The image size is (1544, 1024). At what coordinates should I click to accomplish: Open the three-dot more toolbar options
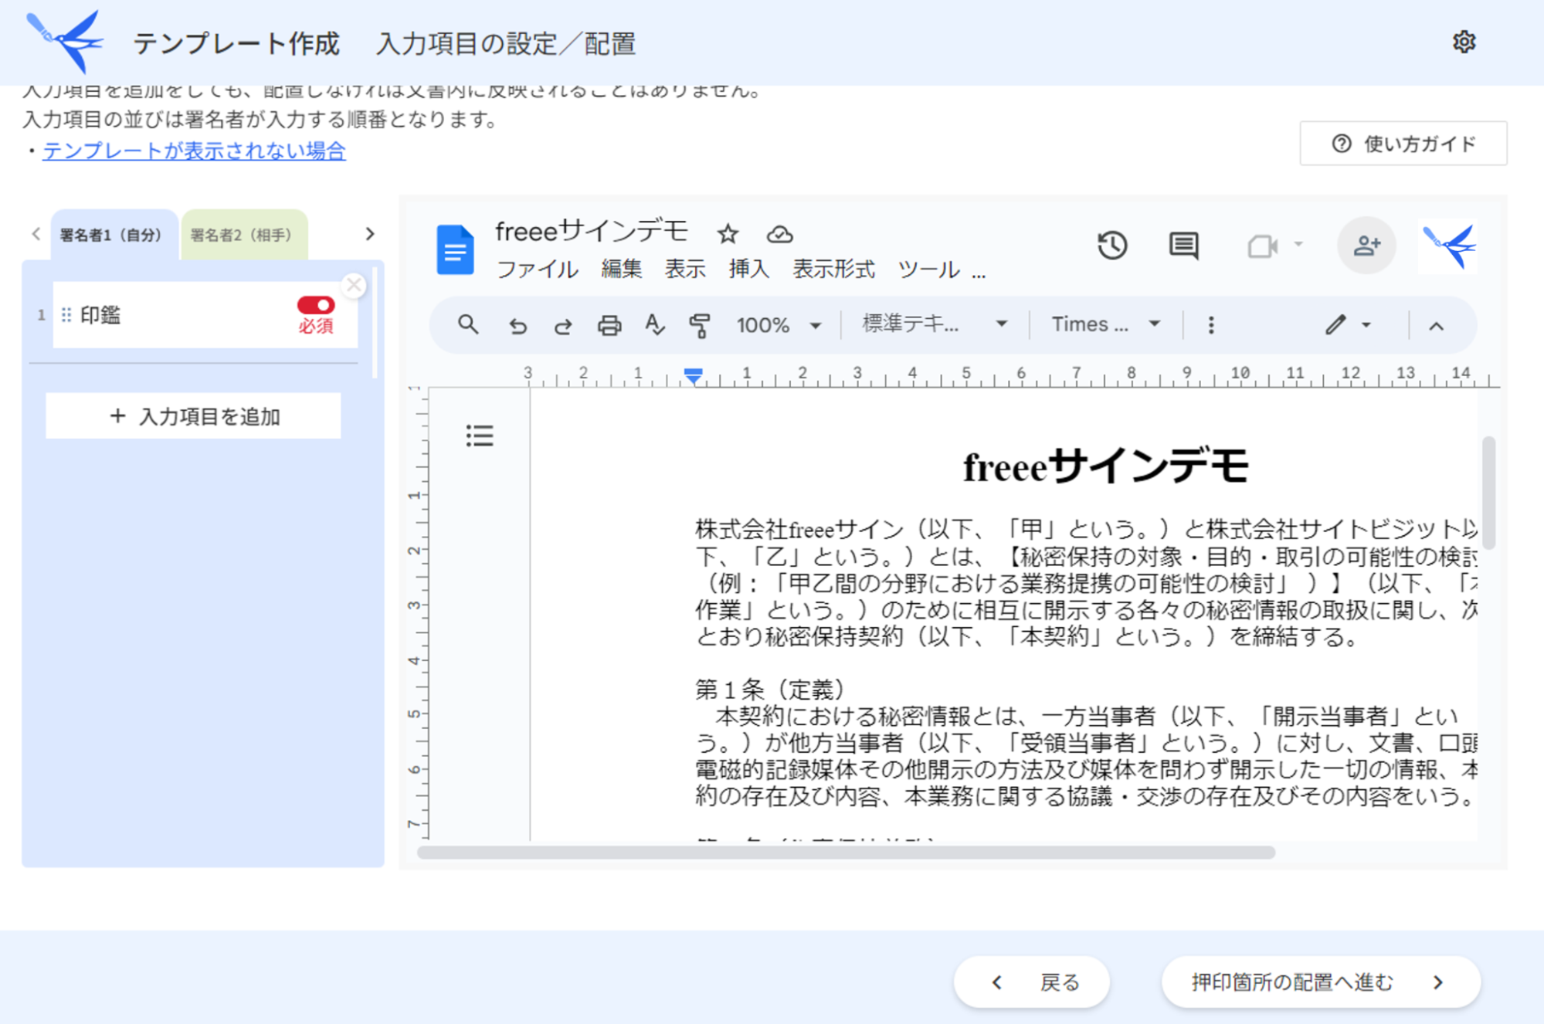[1211, 325]
